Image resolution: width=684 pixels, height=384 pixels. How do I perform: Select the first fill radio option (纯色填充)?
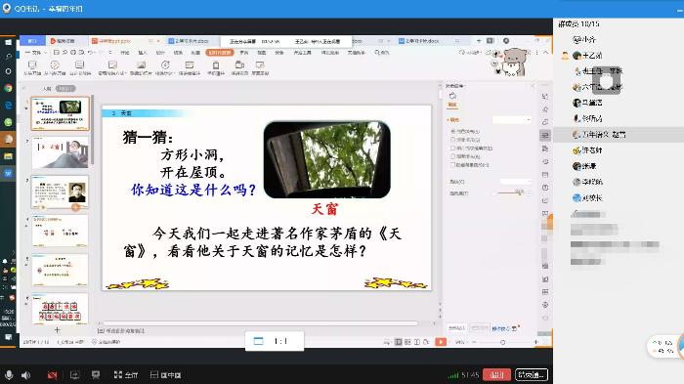pos(452,131)
